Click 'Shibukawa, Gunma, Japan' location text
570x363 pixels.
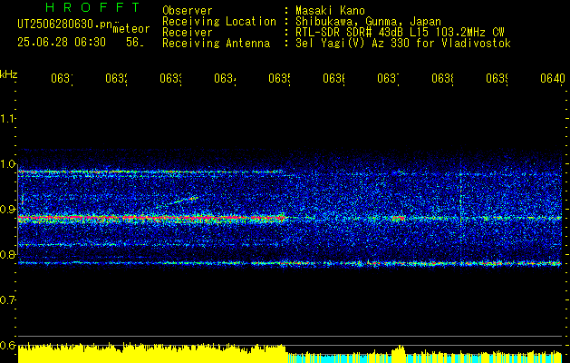click(368, 22)
